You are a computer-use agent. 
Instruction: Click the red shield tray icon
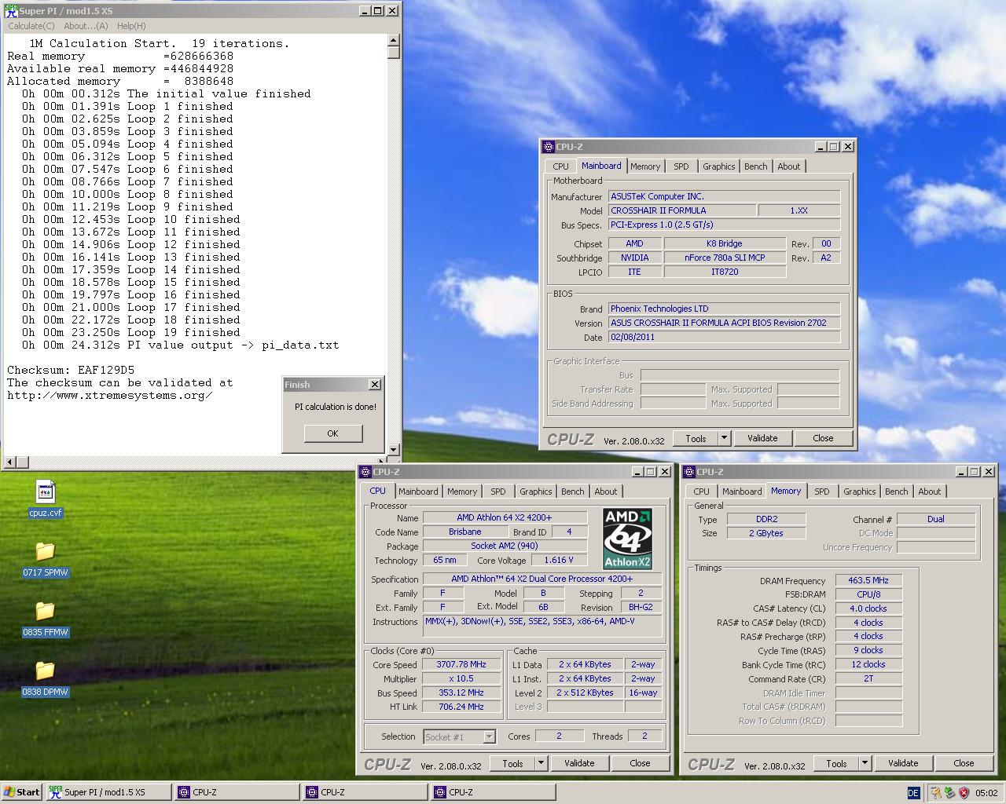[964, 793]
